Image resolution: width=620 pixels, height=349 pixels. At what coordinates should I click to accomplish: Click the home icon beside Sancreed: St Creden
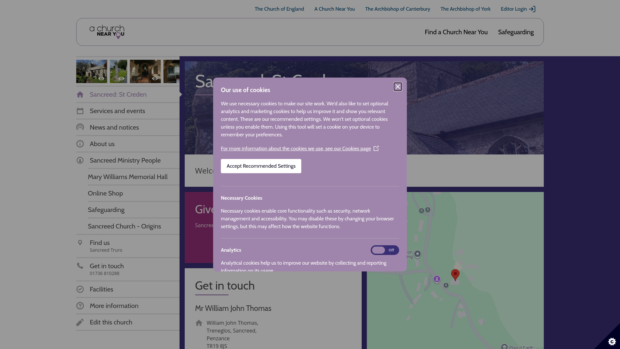(80, 94)
